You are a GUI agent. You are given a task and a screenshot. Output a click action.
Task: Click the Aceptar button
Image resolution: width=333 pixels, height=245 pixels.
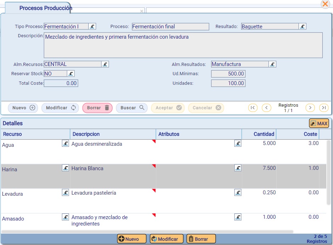[168, 108]
